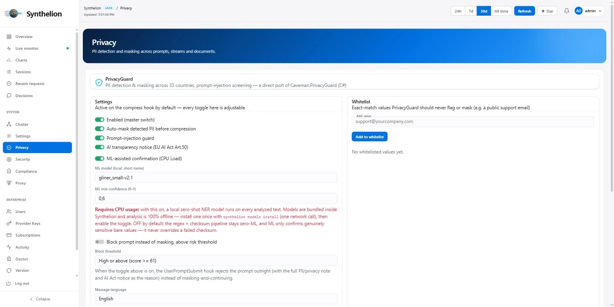This screenshot has height=307, width=614.
Task: Click the Decisions speech-bubble icon
Action: click(9, 96)
